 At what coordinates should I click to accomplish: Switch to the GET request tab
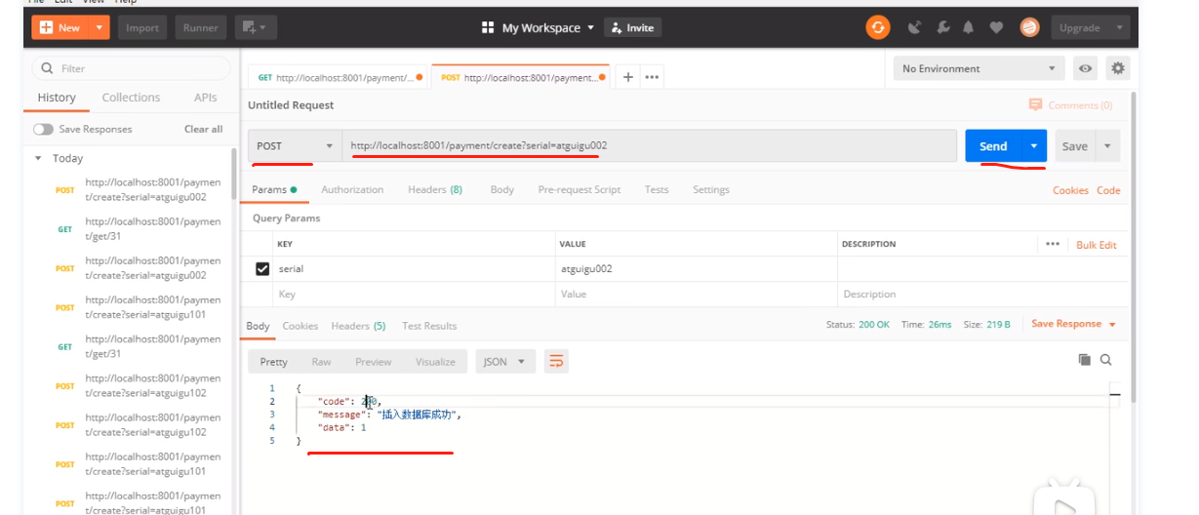340,77
